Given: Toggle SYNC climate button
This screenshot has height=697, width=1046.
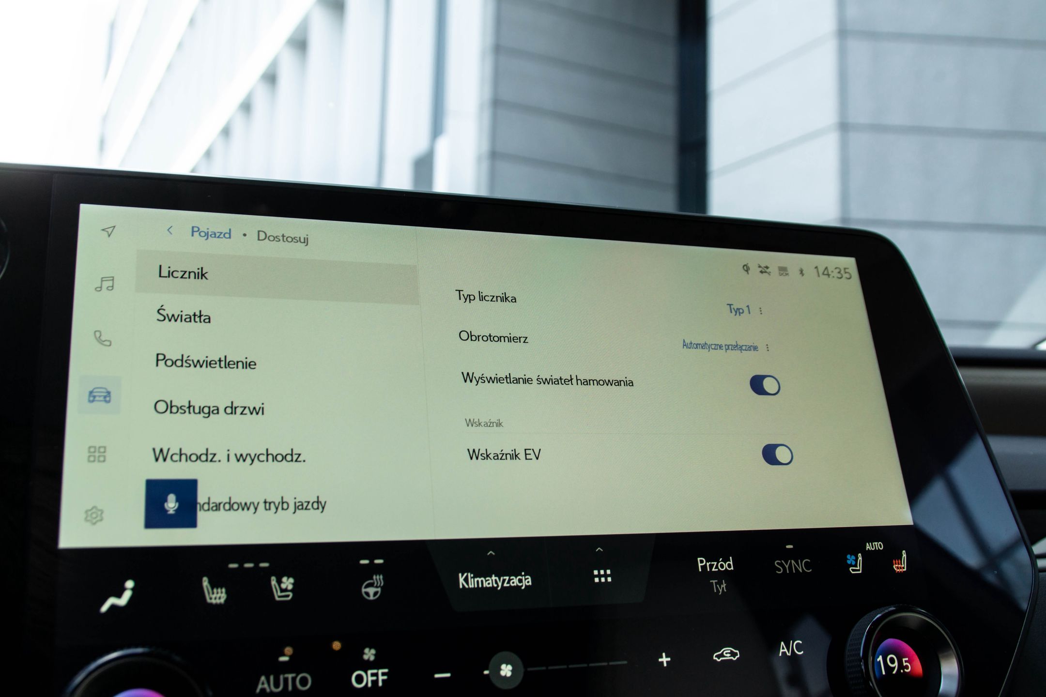Looking at the screenshot, I should click(x=792, y=566).
